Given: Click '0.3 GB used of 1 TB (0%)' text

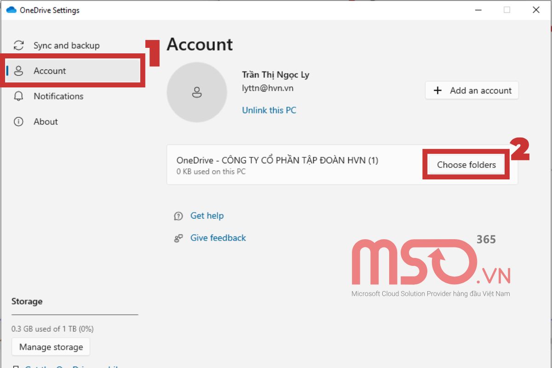Looking at the screenshot, I should point(52,329).
